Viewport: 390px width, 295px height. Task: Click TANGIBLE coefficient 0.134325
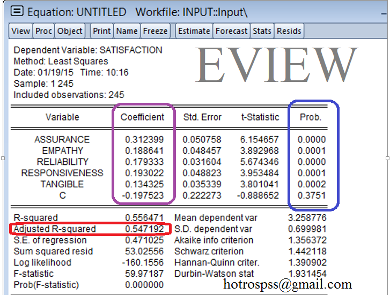144,184
